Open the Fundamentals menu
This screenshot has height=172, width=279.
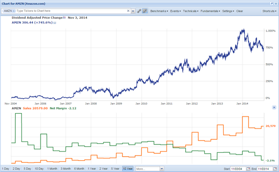tap(210, 11)
